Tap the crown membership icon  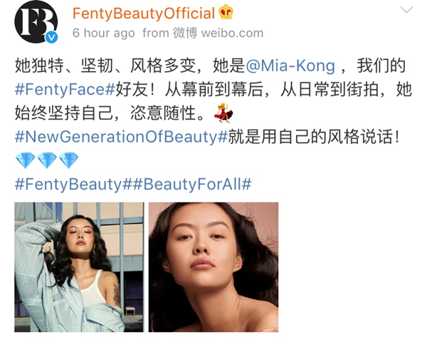[x=226, y=12]
